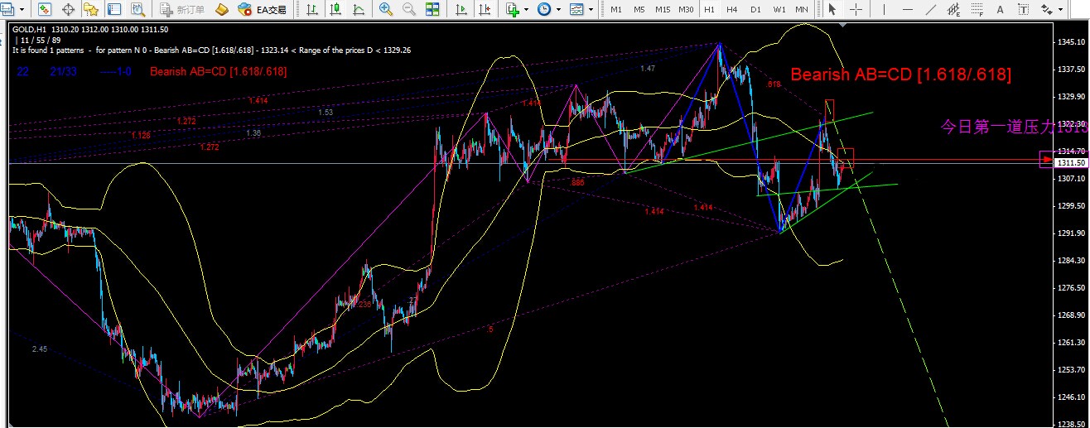The height and width of the screenshot is (428, 1090).
Task: Zoom out of the chart
Action: tap(409, 10)
